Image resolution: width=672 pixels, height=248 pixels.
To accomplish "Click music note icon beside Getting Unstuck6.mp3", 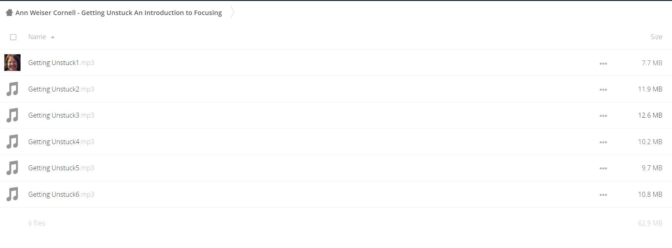I will (12, 194).
